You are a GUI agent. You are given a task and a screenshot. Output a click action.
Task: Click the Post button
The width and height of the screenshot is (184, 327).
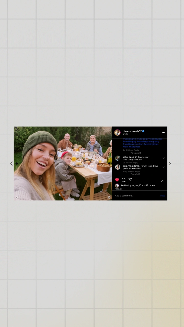pyautogui.click(x=162, y=196)
